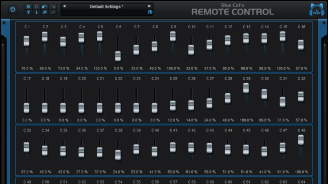The height and width of the screenshot is (184, 328).
Task: Open the main menu hamburger icon
Action: tap(28, 7)
